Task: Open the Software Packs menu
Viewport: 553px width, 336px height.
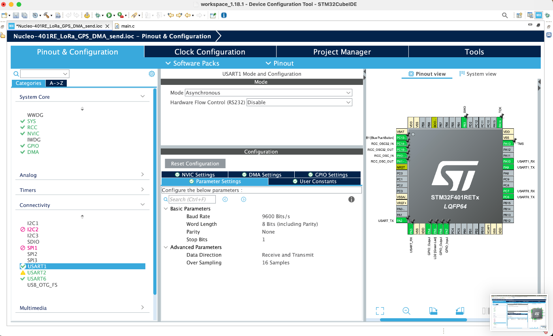Action: click(192, 63)
